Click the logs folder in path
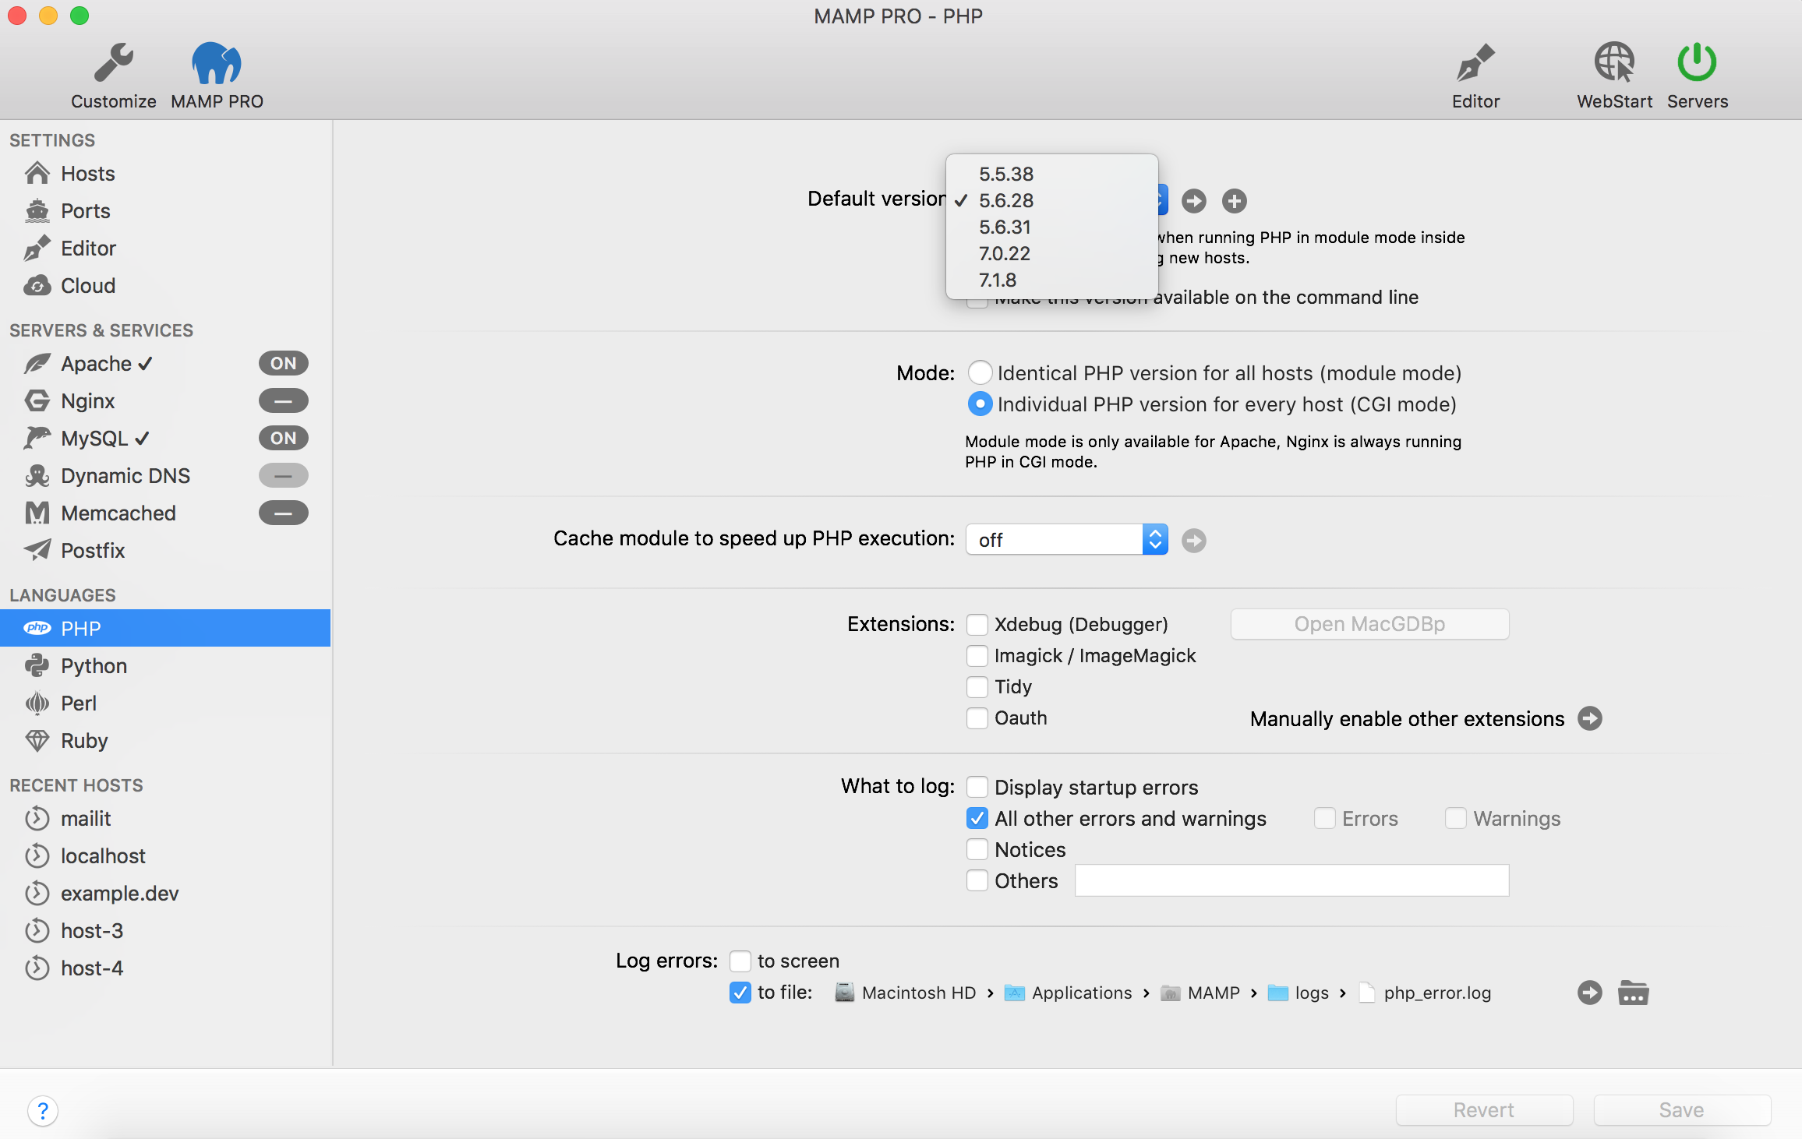The width and height of the screenshot is (1802, 1139). tap(1298, 993)
